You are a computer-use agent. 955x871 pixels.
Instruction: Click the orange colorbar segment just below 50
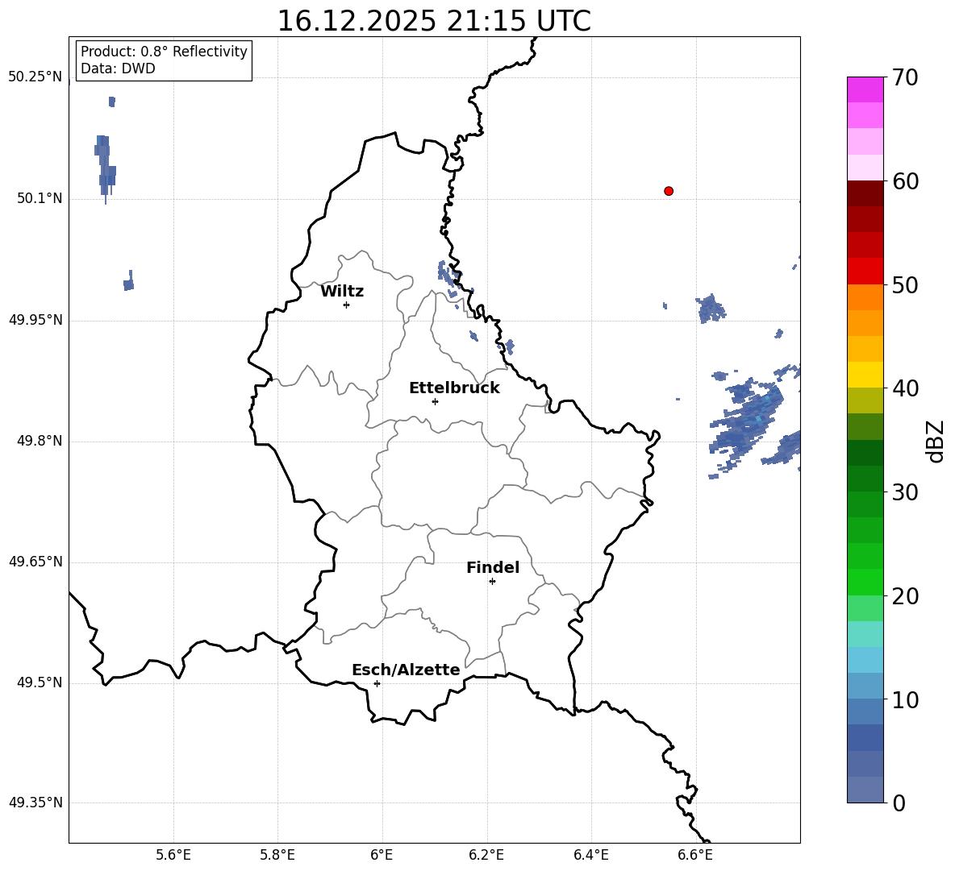[865, 297]
